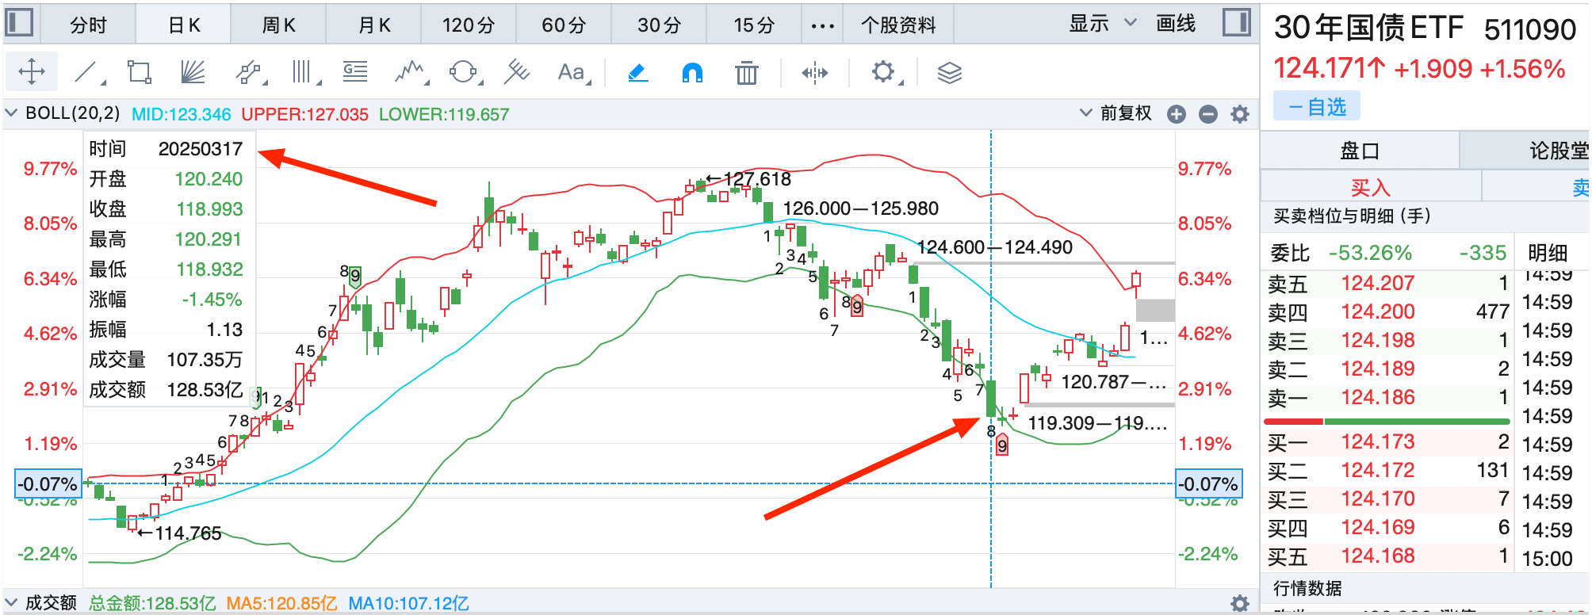Image resolution: width=1592 pixels, height=615 pixels.
Task: Click the plus zoom-in chart button
Action: tap(1177, 114)
